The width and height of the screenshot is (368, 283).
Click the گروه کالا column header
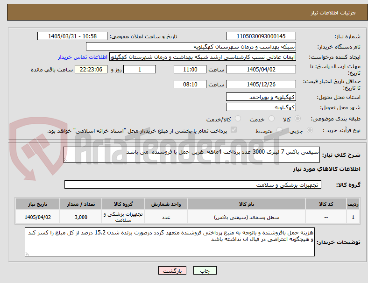[123, 204]
